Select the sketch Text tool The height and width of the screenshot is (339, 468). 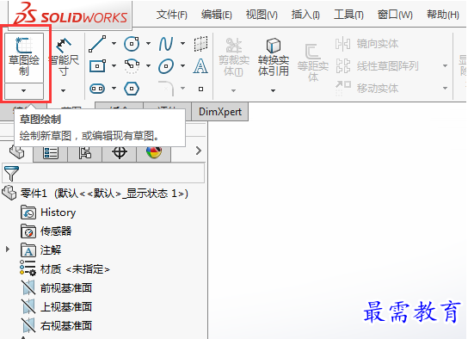(200, 66)
